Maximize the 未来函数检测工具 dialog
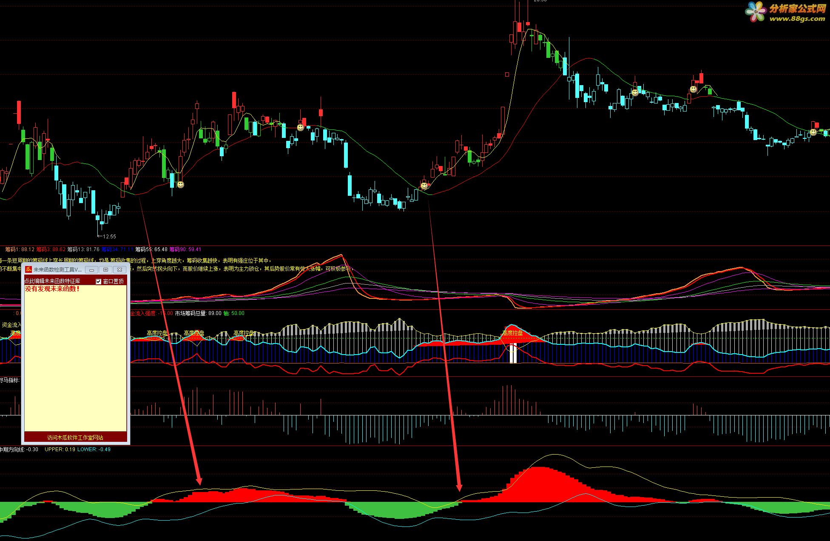Screen dimensions: 830x541 pyautogui.click(x=105, y=269)
